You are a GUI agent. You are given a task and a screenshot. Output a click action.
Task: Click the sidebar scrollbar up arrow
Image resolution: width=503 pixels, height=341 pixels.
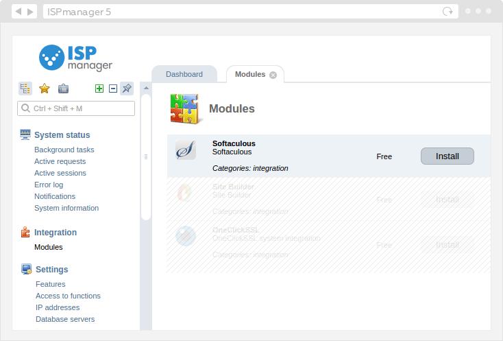[x=145, y=88]
